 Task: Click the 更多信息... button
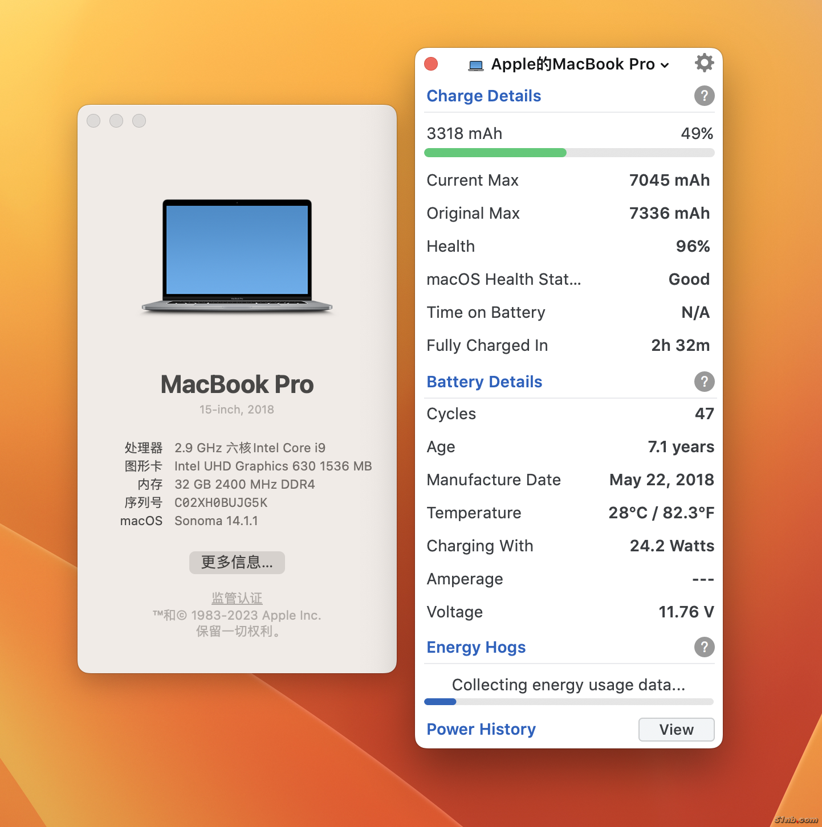click(x=237, y=562)
